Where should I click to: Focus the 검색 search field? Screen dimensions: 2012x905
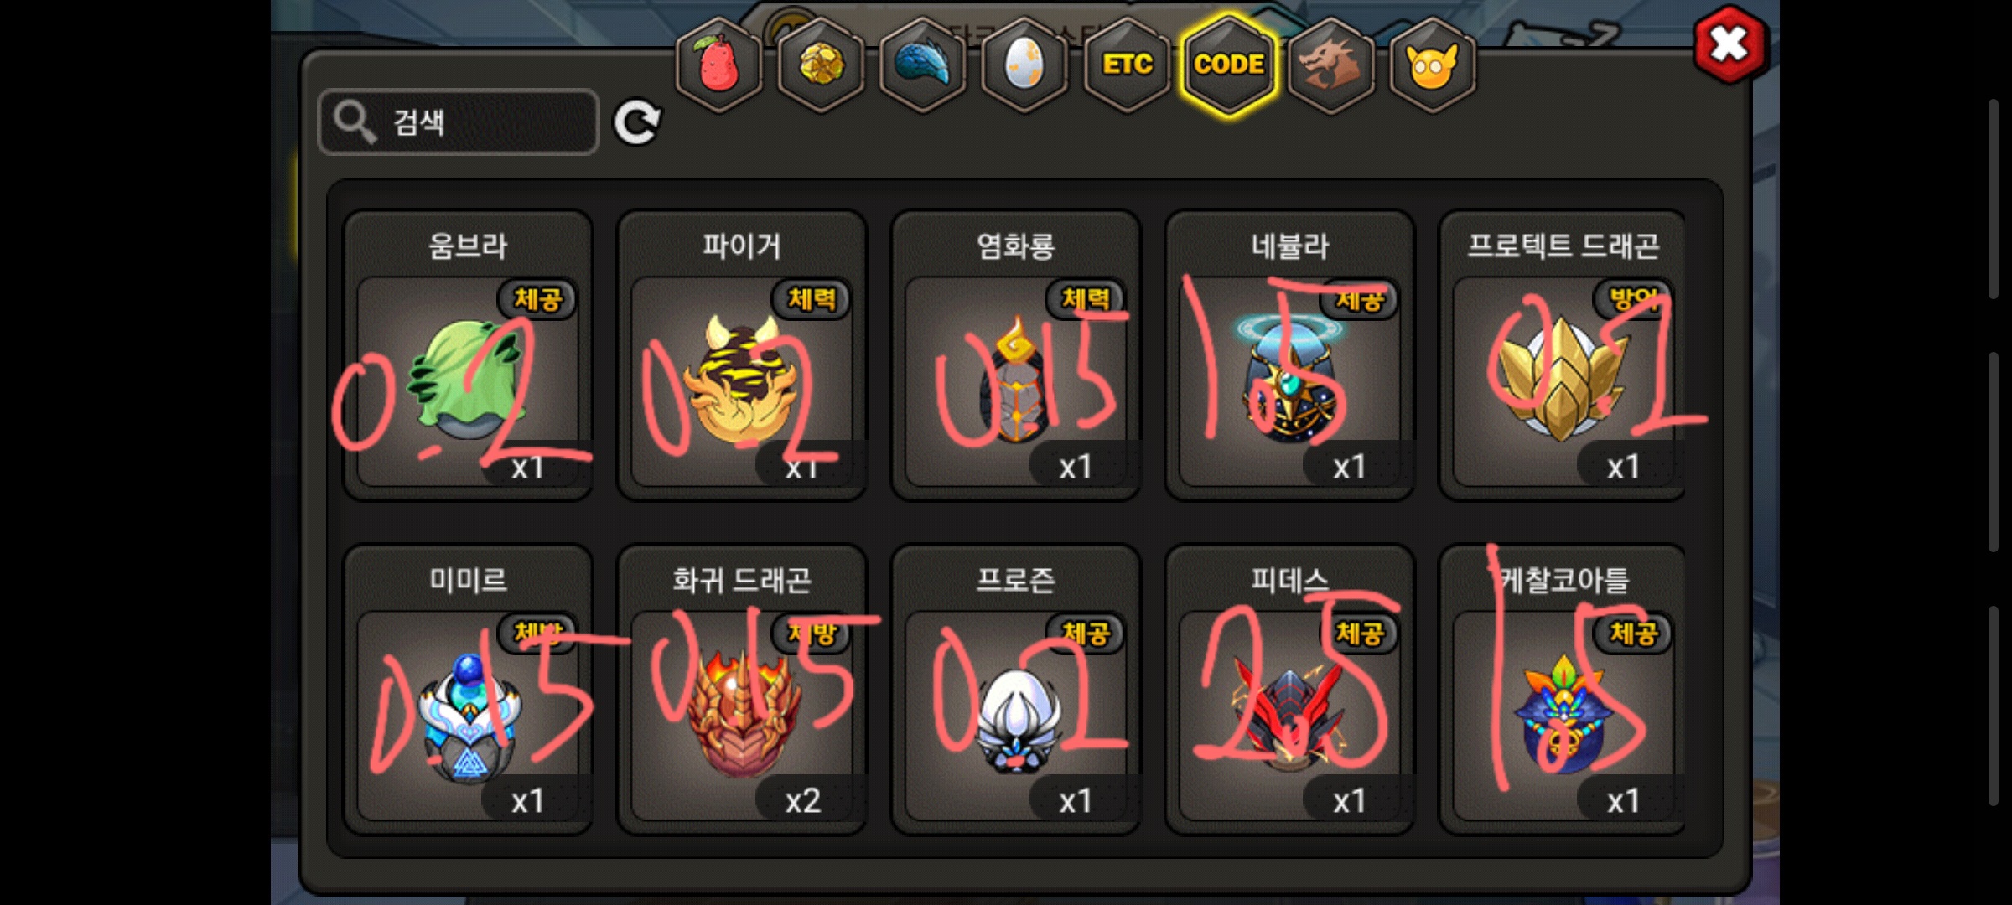(459, 122)
